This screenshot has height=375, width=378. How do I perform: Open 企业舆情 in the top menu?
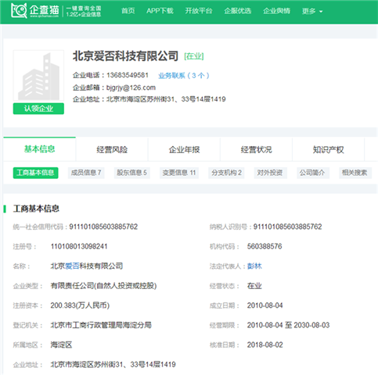click(276, 11)
